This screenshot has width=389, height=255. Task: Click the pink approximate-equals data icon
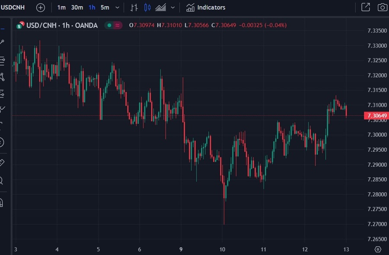tap(117, 25)
